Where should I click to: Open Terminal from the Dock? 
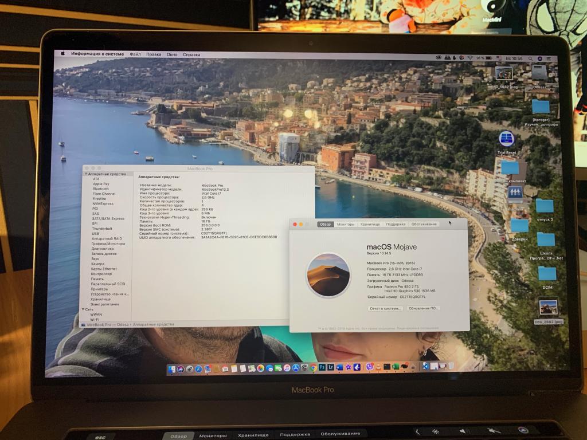click(387, 366)
